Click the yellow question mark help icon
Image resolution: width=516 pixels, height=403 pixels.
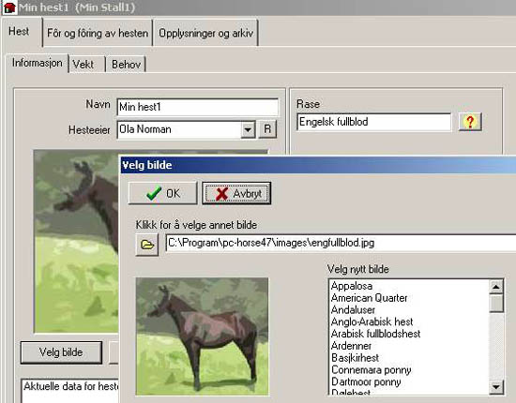pyautogui.click(x=470, y=122)
